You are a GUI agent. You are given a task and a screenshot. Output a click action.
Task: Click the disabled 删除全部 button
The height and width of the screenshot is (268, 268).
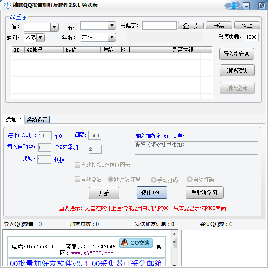237,88
